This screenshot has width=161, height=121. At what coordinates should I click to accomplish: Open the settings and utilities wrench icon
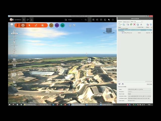click(x=74, y=25)
